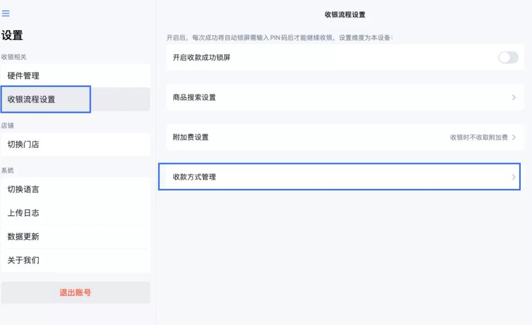
Task: Select 硬件管理 in the sidebar
Action: 76,76
